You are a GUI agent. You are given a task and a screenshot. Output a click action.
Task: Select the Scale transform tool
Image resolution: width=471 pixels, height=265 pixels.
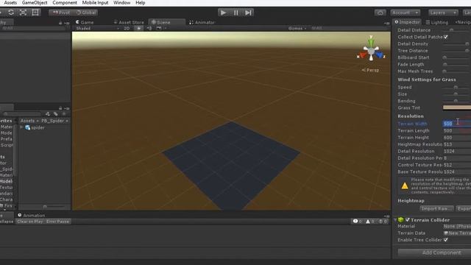point(23,13)
